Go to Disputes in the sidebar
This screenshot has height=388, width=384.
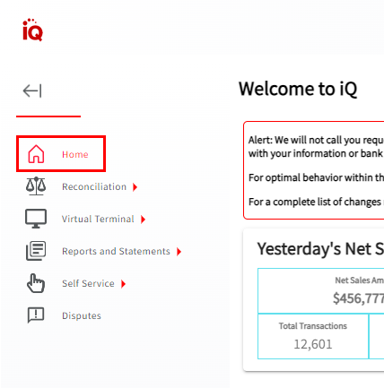click(82, 315)
